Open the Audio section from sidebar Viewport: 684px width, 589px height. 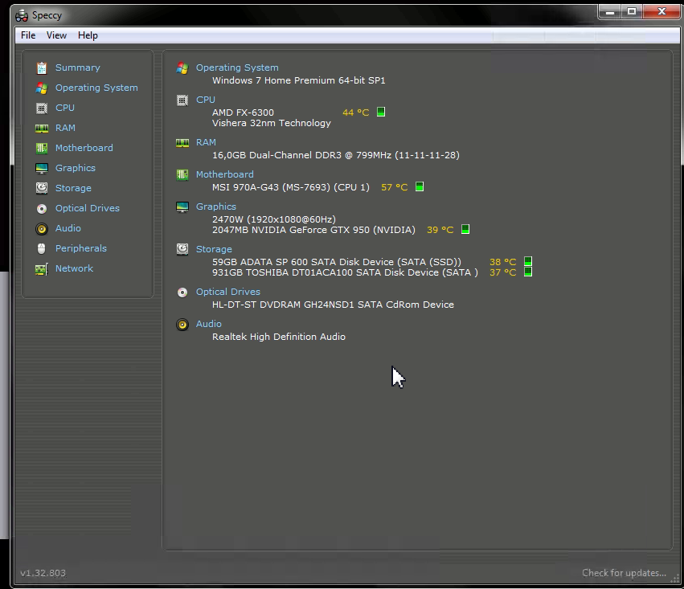tap(68, 228)
